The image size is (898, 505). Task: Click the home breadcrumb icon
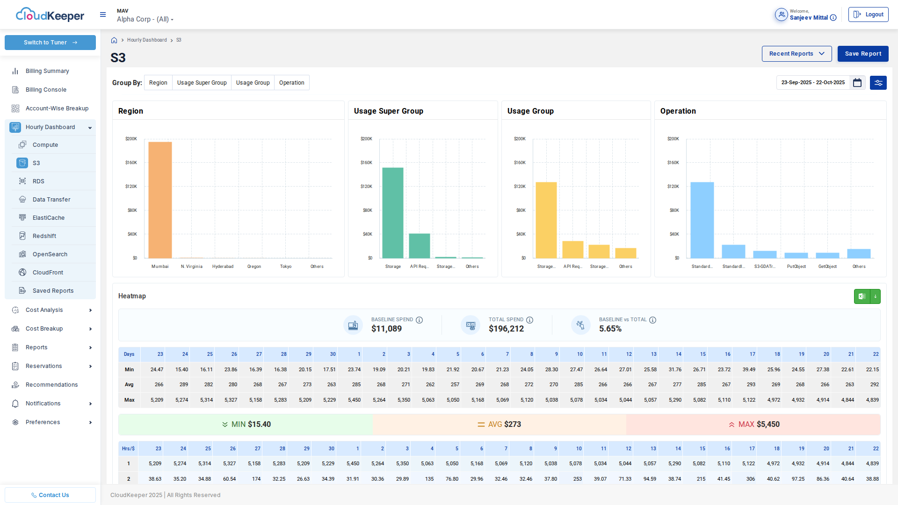coord(114,40)
